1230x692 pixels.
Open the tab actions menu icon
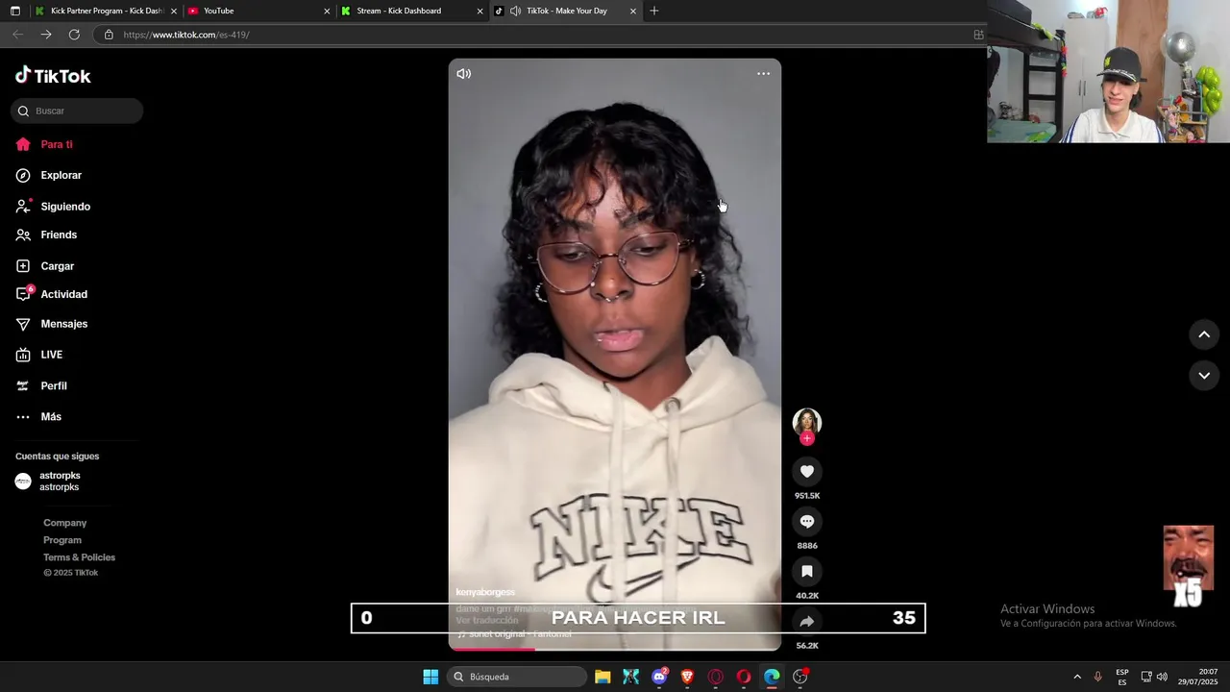[14, 11]
